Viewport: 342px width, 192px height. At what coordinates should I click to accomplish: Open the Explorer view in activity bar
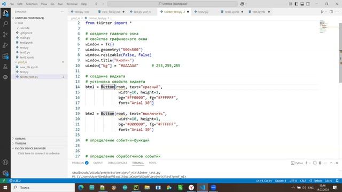5,13
